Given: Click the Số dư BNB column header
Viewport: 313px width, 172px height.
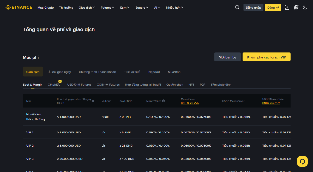Looking at the screenshot, I should (x=126, y=101).
